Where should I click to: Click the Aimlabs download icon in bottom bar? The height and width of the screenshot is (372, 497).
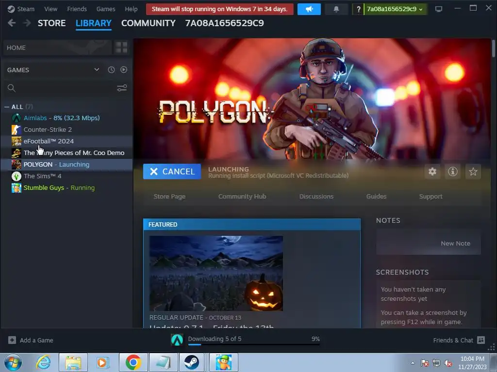(177, 340)
